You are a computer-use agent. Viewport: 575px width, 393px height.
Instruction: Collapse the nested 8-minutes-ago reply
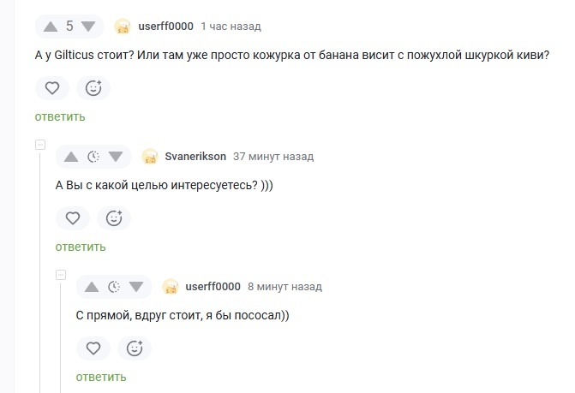61,274
